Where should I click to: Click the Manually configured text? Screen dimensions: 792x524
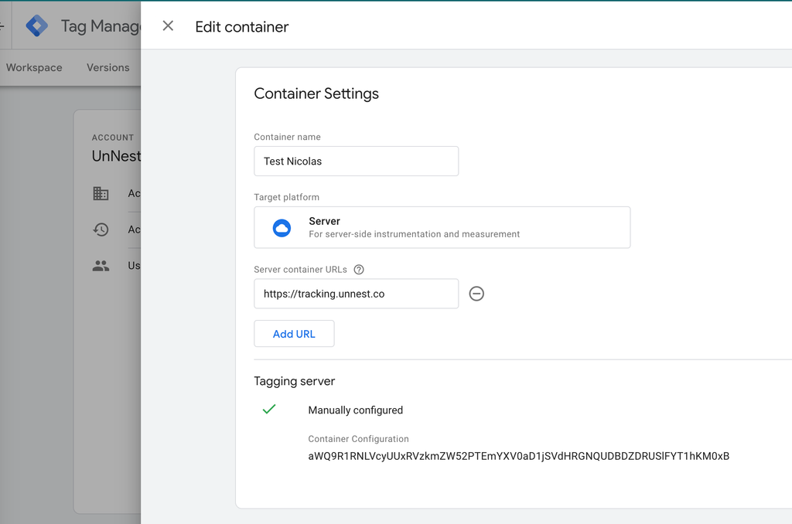356,410
